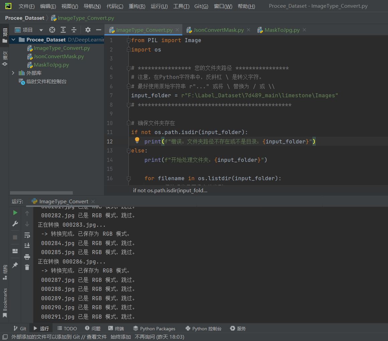This screenshot has height=341, width=388.
Task: Toggle scroll to end of console output
Action: click(27, 245)
